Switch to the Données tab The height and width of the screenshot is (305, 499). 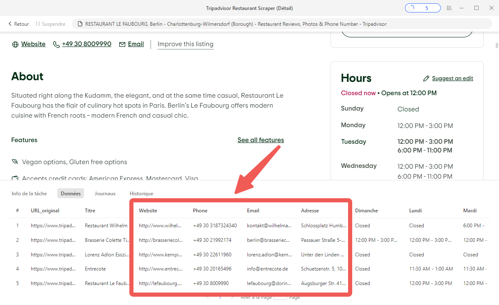pos(70,193)
